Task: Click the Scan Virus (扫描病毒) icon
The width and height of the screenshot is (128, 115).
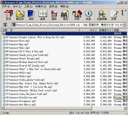Action: [102, 15]
